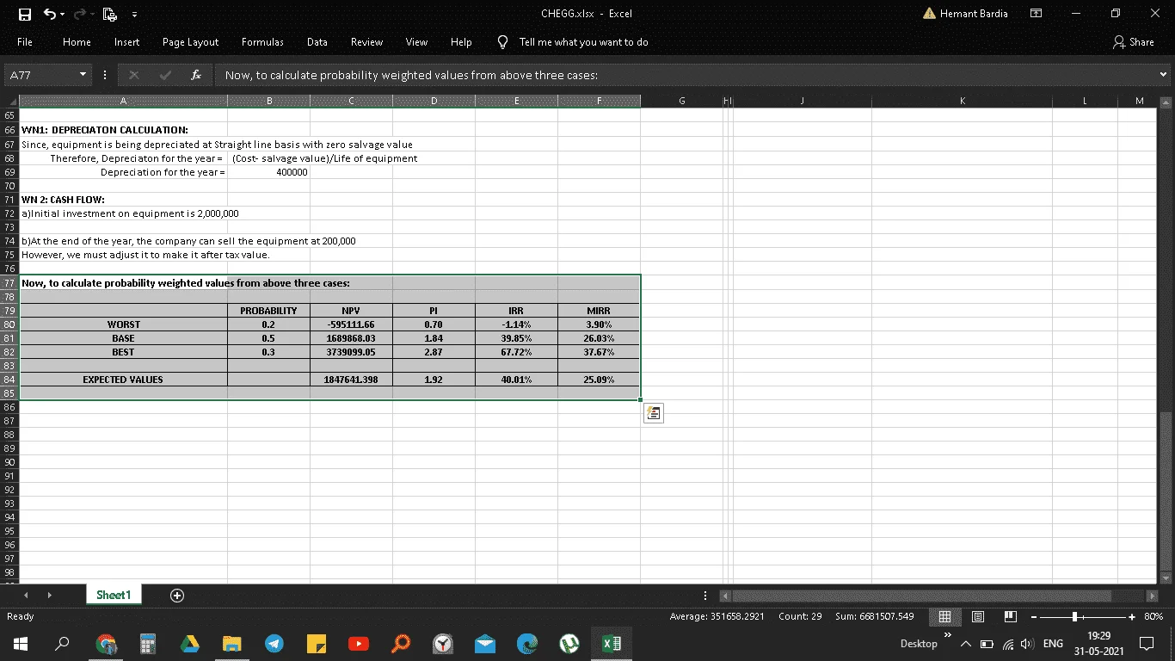Open the File tab
The image size is (1175, 661).
click(x=25, y=42)
